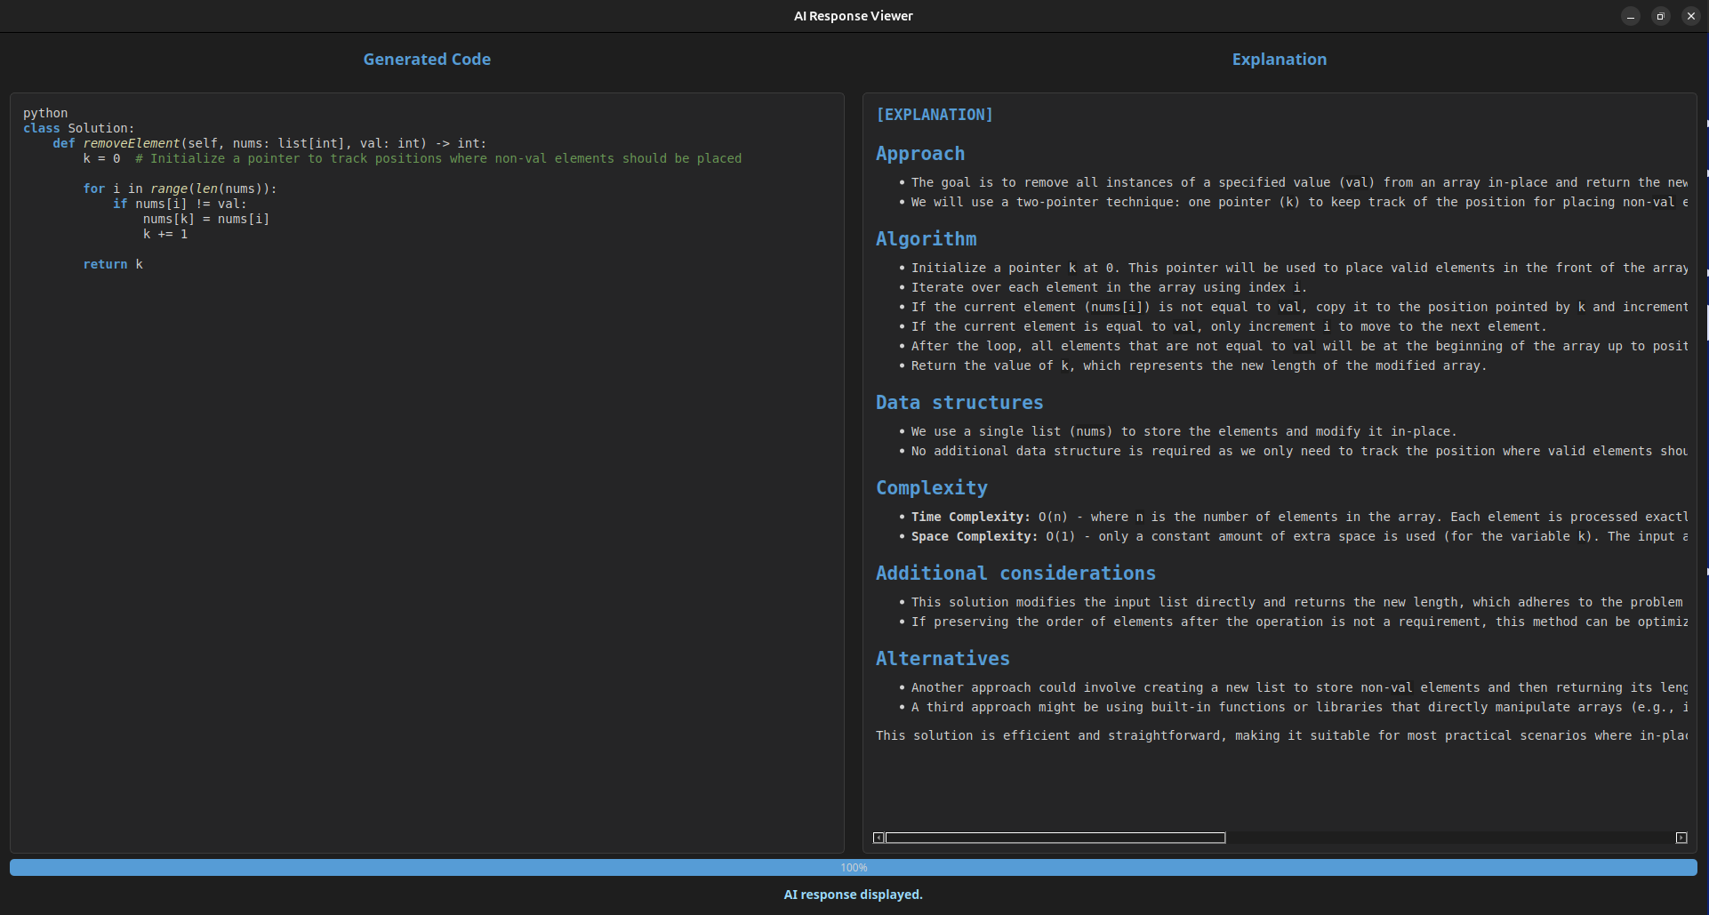Click the Alternatives heading

point(943,658)
